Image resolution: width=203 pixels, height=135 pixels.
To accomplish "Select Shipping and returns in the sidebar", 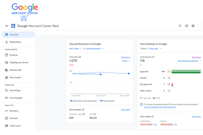I will 18,62.
